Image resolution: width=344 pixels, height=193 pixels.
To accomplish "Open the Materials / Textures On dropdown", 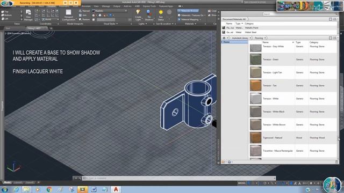I will (x=191, y=15).
